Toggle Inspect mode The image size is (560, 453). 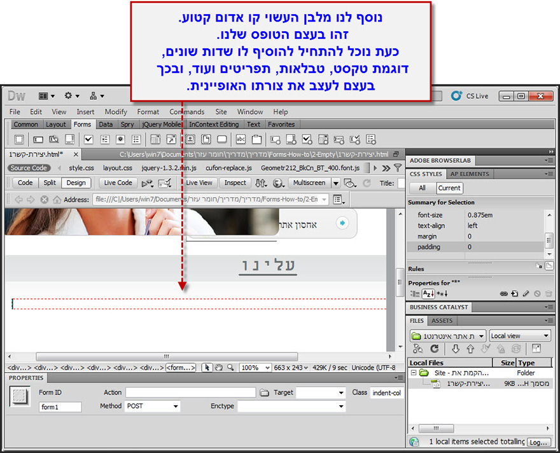click(235, 183)
